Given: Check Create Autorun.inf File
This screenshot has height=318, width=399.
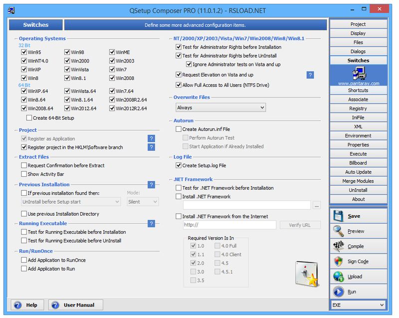Looking at the screenshot, I should 179,129.
